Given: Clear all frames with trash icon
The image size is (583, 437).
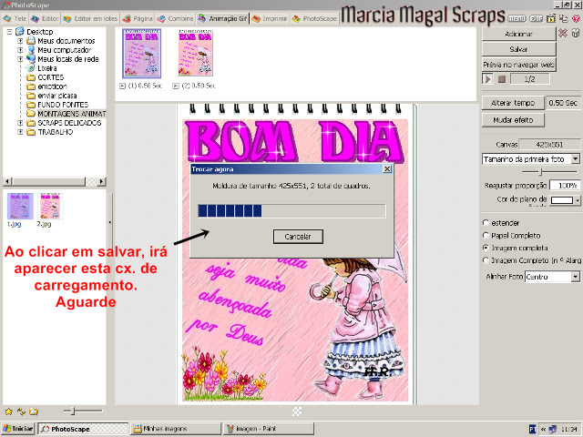Looking at the screenshot, I should 576,34.
